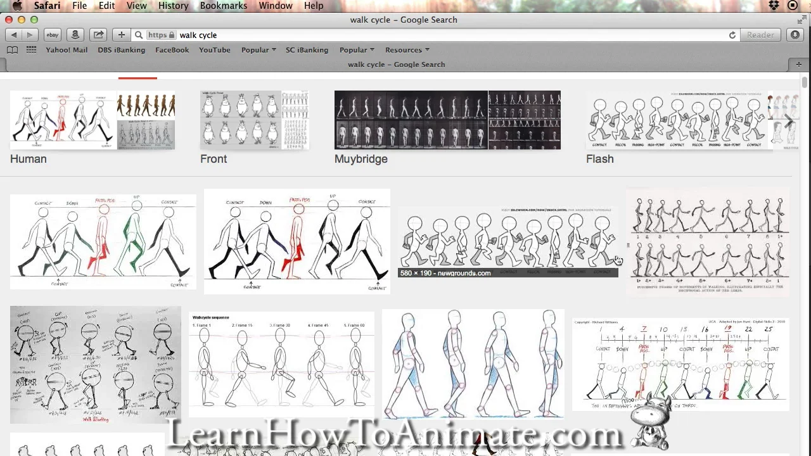Open the SC iBanking bookmark
The height and width of the screenshot is (456, 811).
click(307, 50)
